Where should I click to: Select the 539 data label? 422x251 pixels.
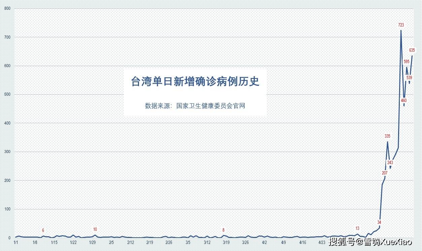pyautogui.click(x=409, y=78)
